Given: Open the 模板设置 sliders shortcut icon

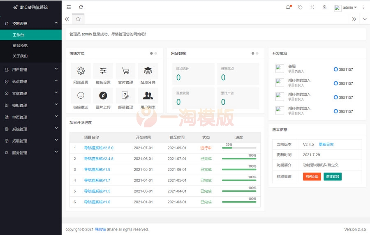Looking at the screenshot, I should click(103, 71).
